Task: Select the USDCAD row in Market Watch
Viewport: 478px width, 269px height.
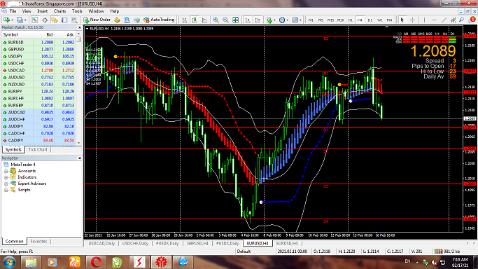Action: (x=38, y=70)
